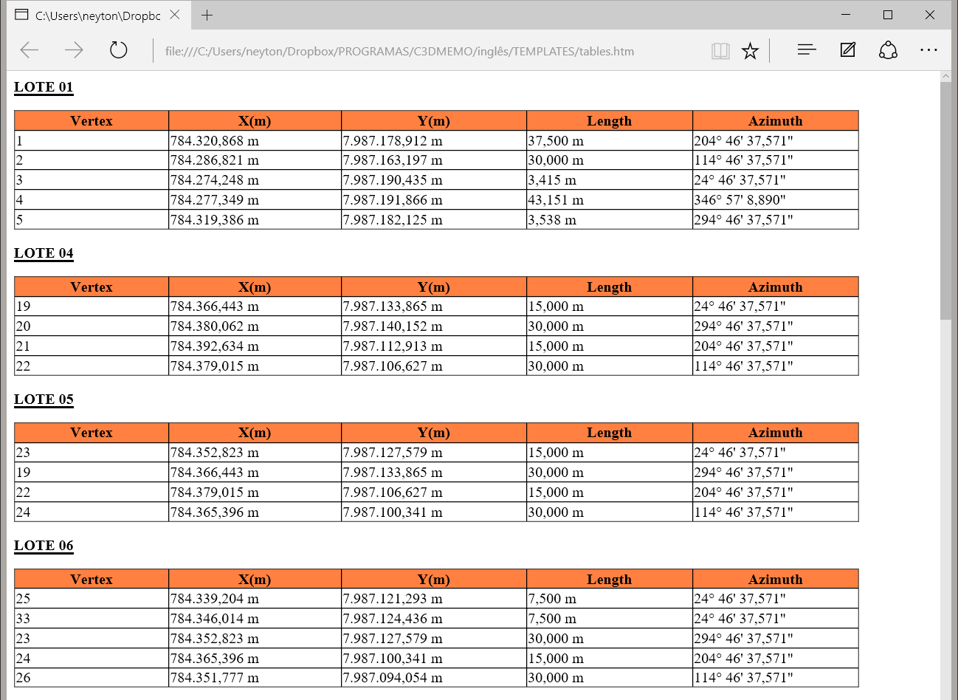Open the Hub panel
This screenshot has height=700, width=958.
807,50
